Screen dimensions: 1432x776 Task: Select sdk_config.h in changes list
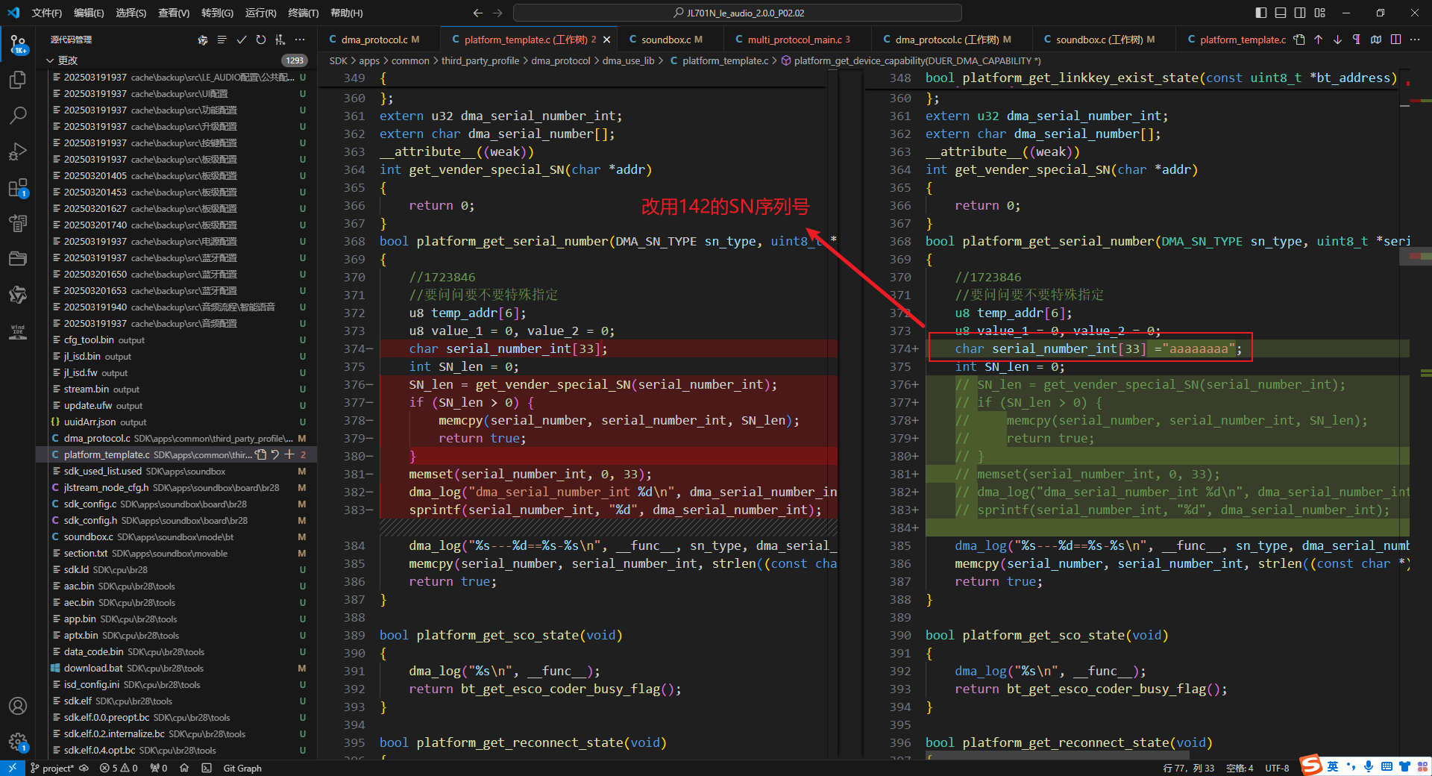pos(178,520)
